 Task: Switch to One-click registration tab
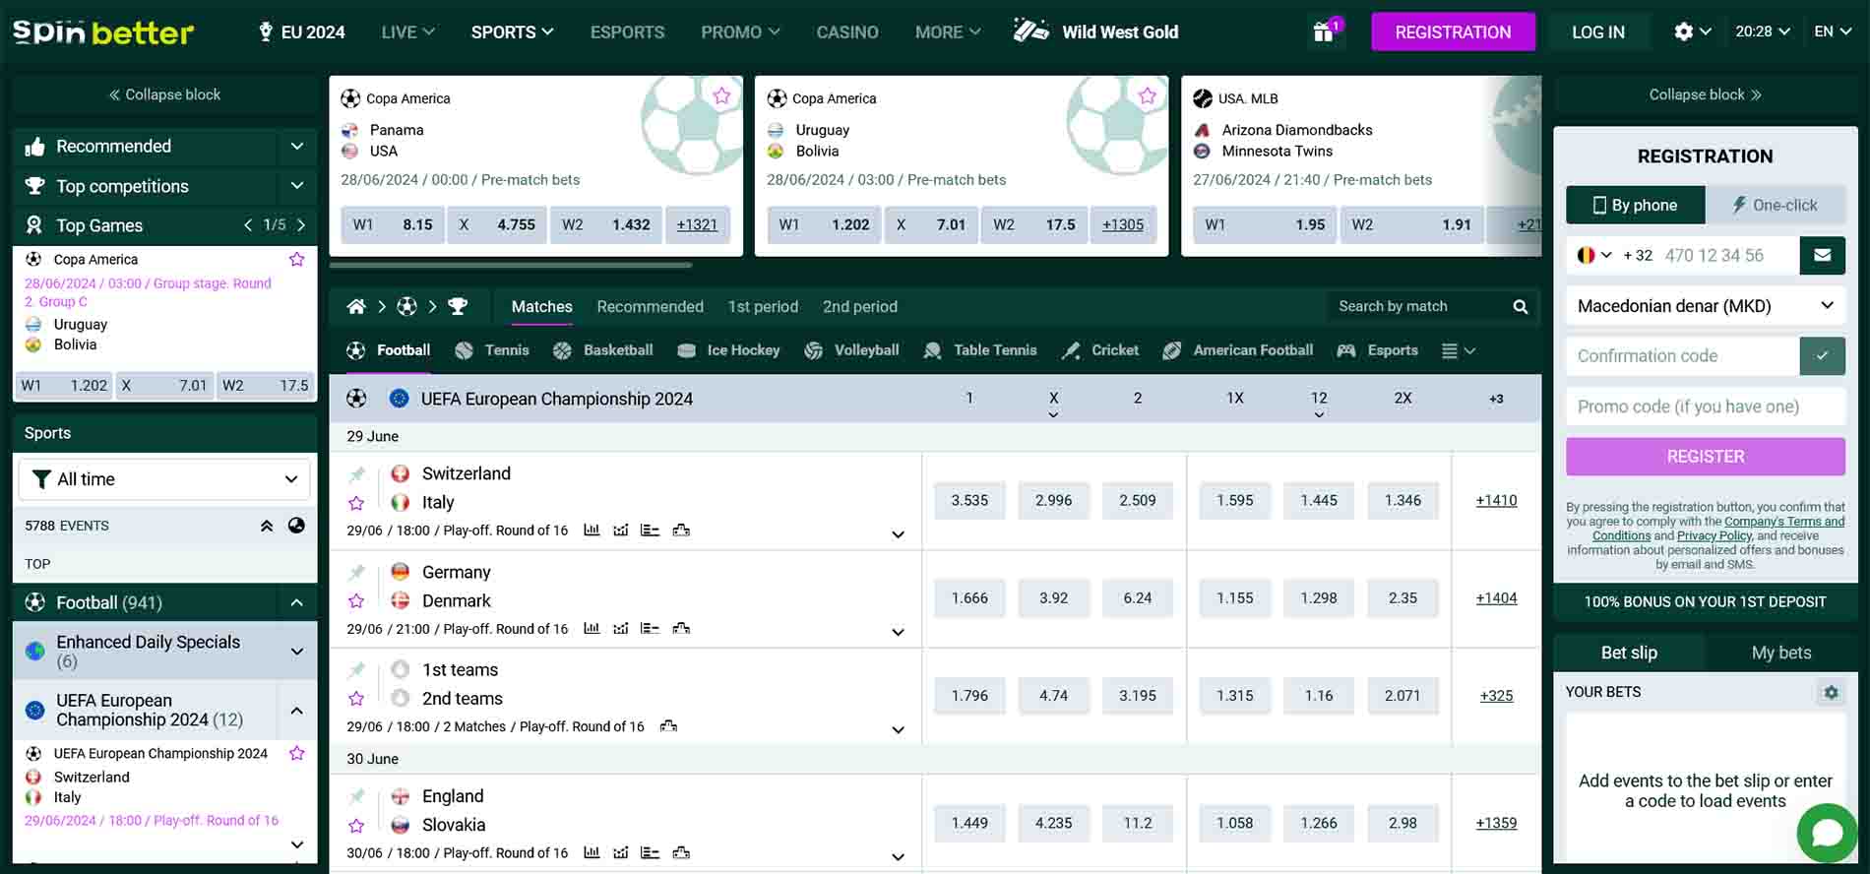point(1776,205)
